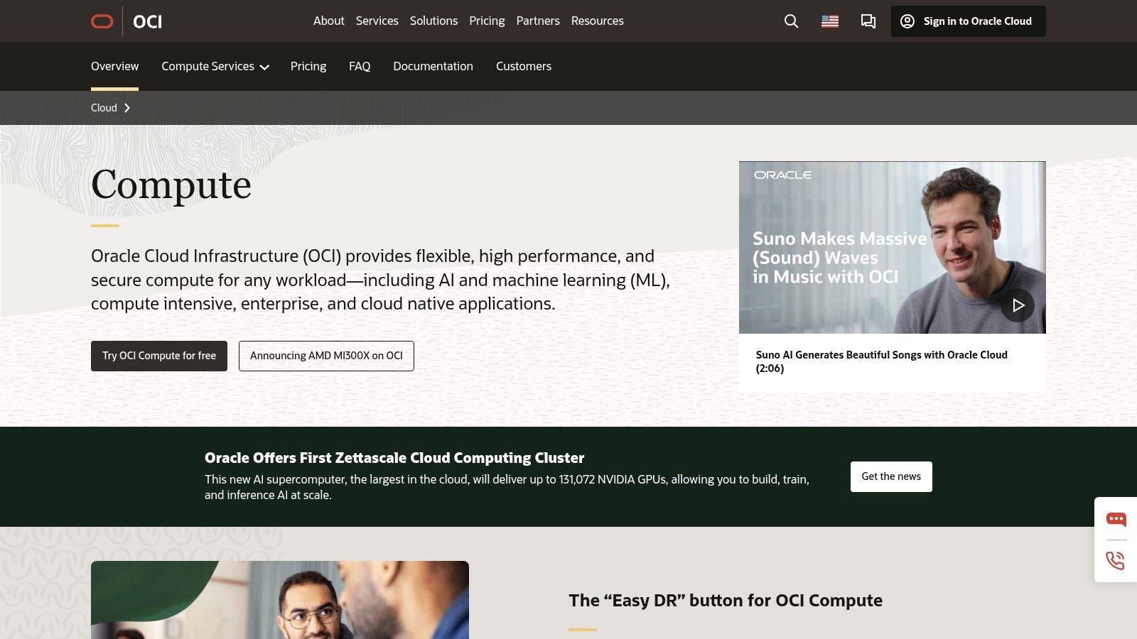Open the site search magnifier icon
Viewport: 1137px width, 639px height.
791,21
